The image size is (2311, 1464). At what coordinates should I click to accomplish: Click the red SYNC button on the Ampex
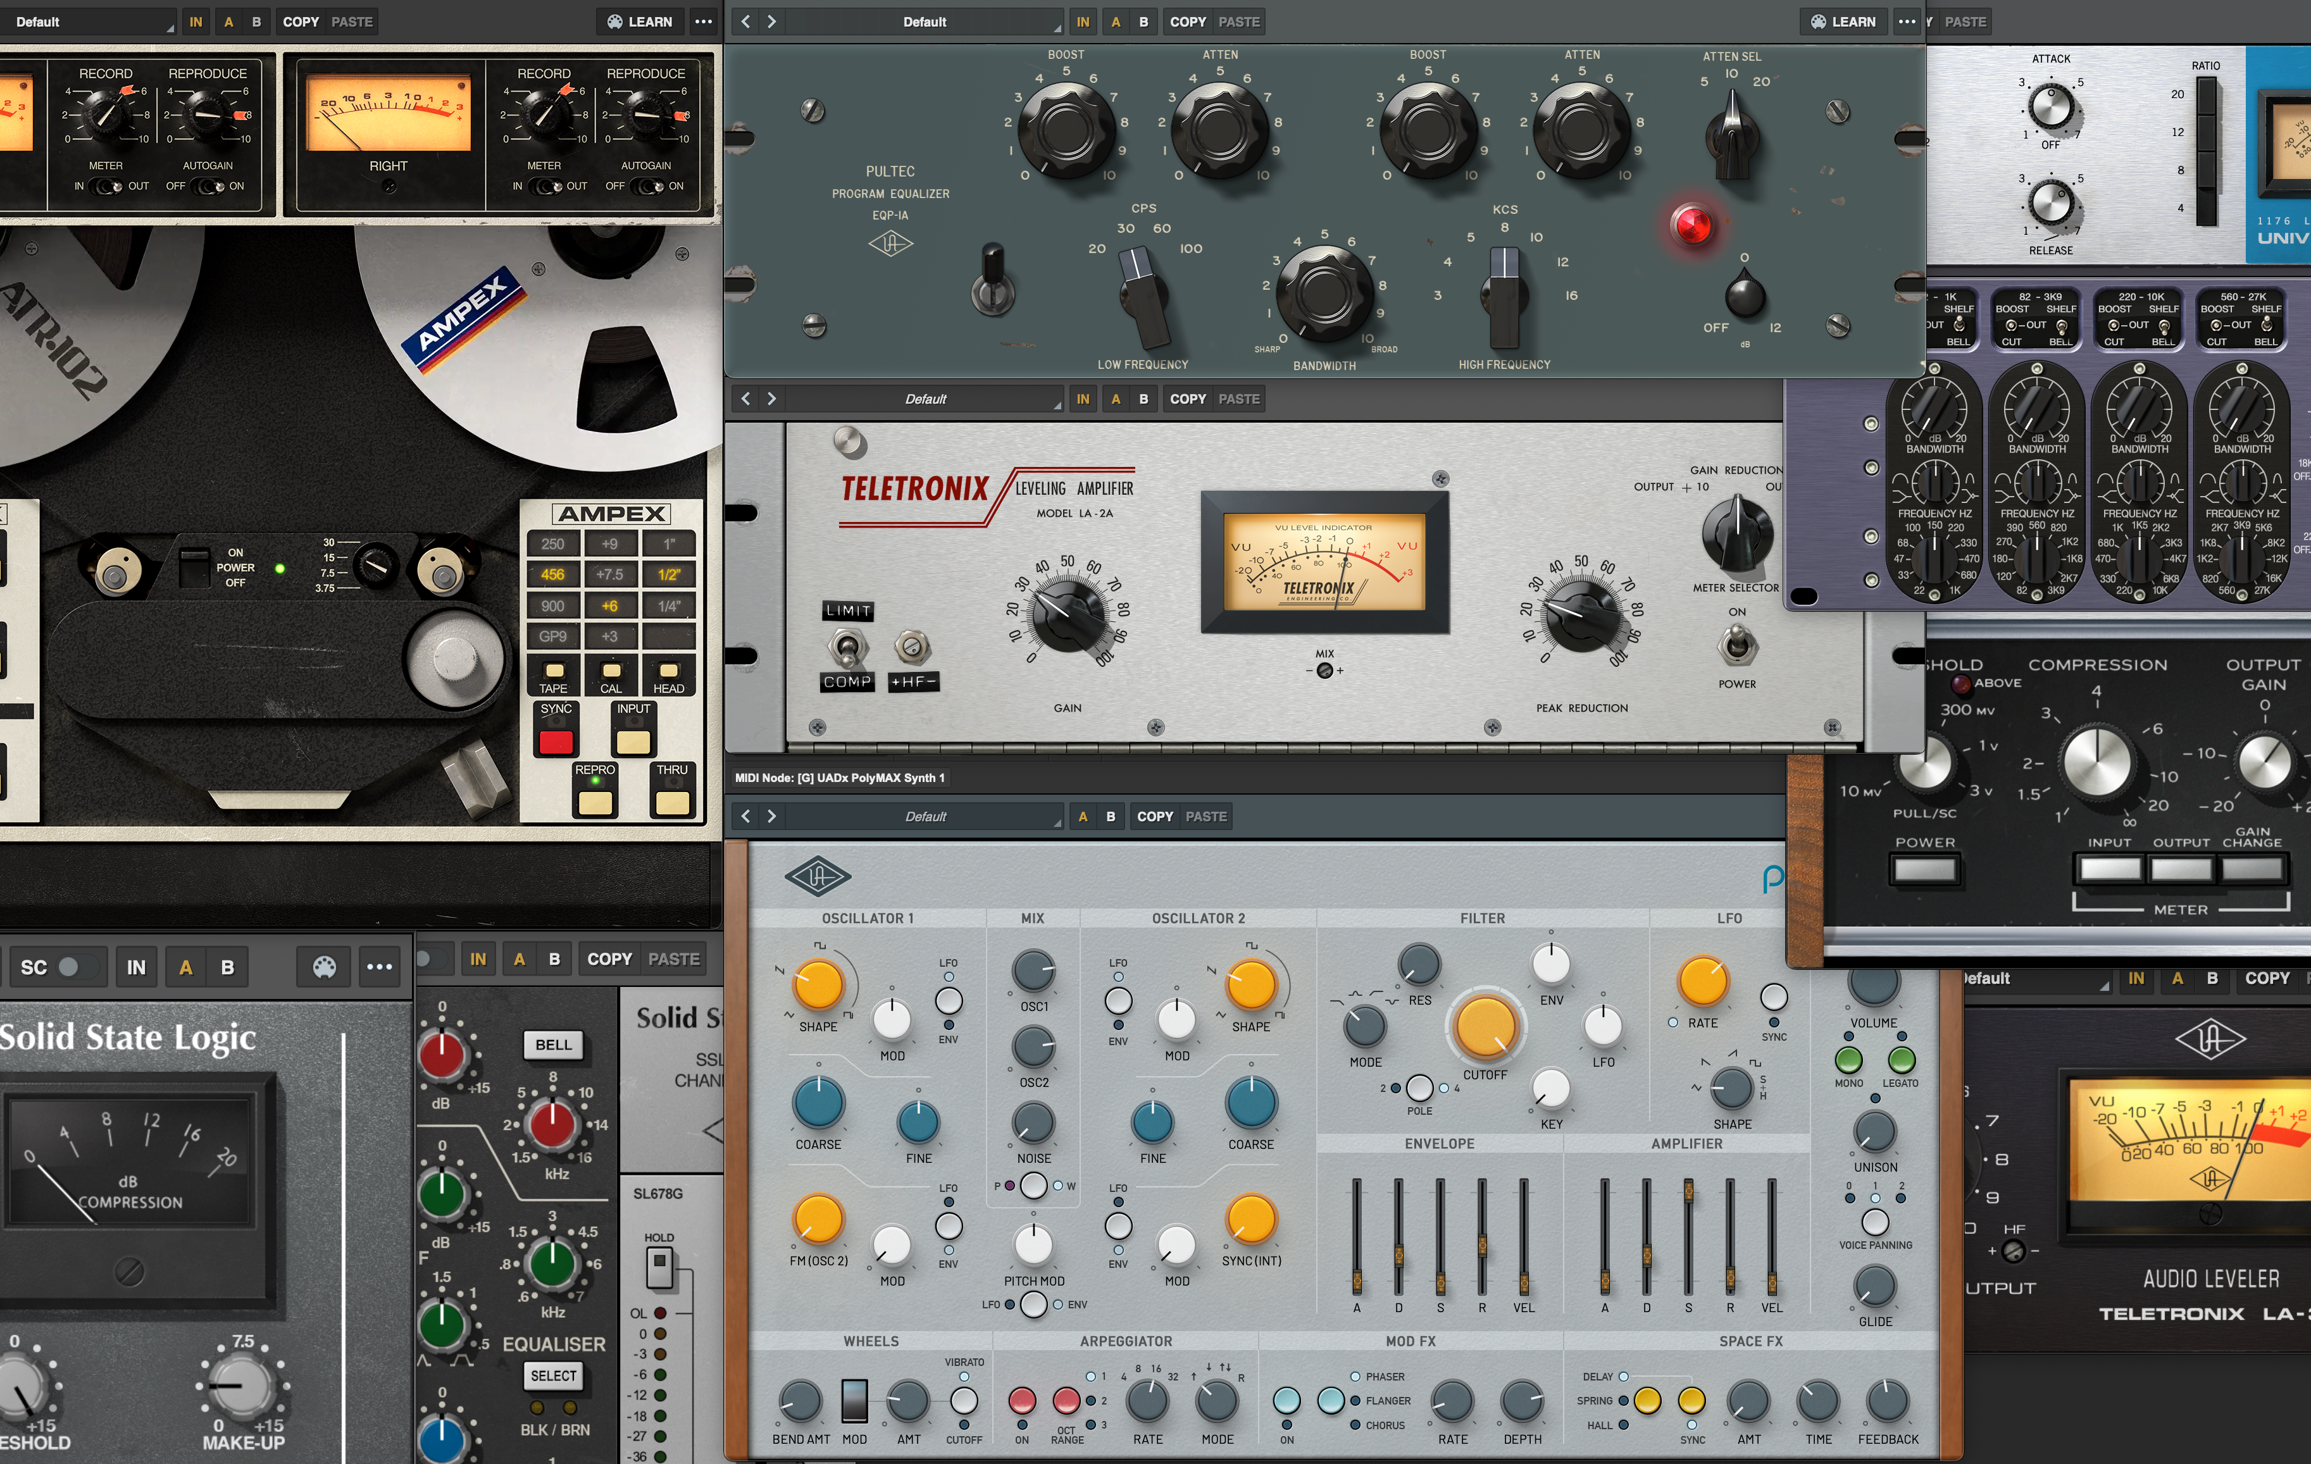click(x=556, y=741)
